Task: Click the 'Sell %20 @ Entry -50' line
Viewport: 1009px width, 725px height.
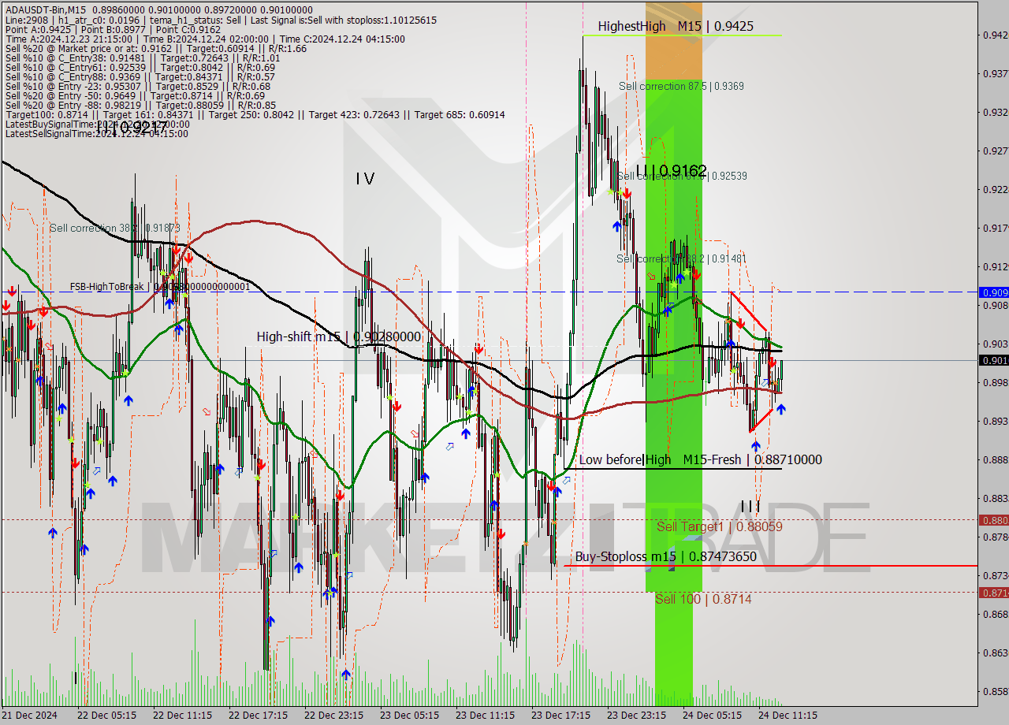Action: pyautogui.click(x=135, y=95)
